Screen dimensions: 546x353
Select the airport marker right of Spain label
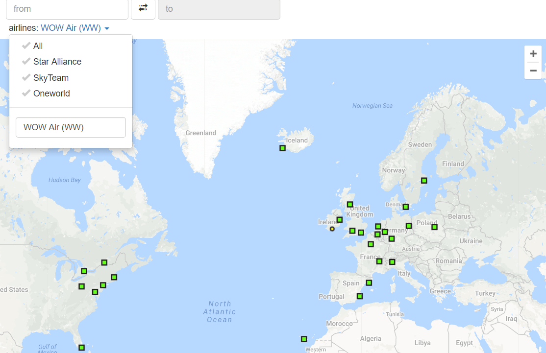pyautogui.click(x=369, y=283)
